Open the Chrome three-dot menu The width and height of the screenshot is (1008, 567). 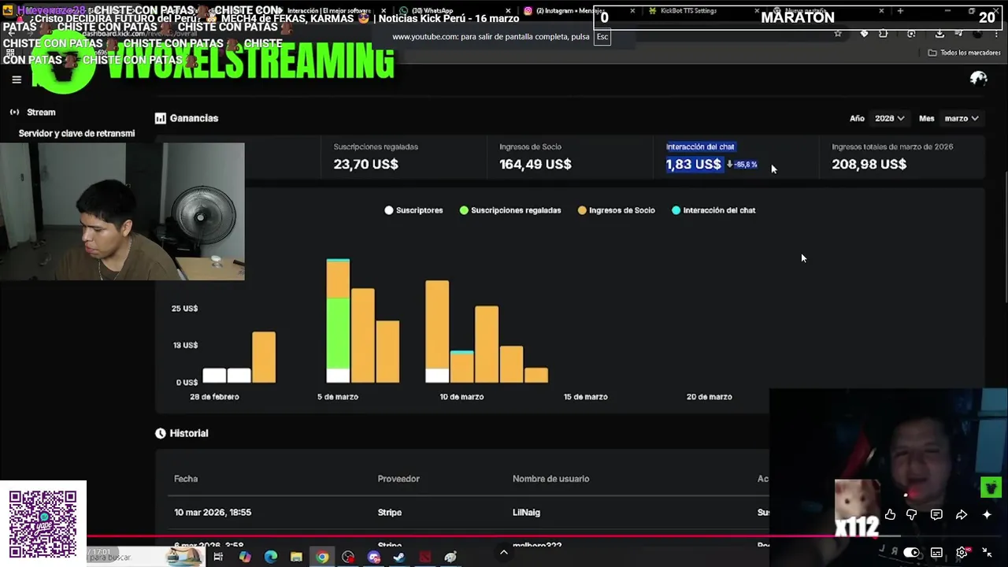(996, 33)
